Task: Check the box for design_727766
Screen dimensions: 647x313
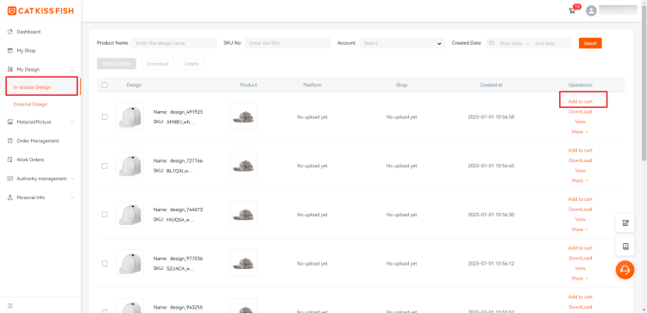Action: click(x=104, y=166)
